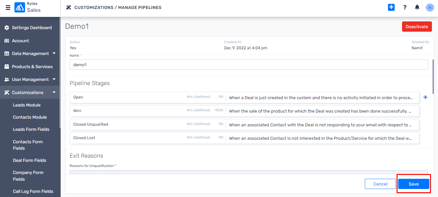The height and width of the screenshot is (197, 438).
Task: Click the blue quick-add plus icon
Action: [x=391, y=7]
